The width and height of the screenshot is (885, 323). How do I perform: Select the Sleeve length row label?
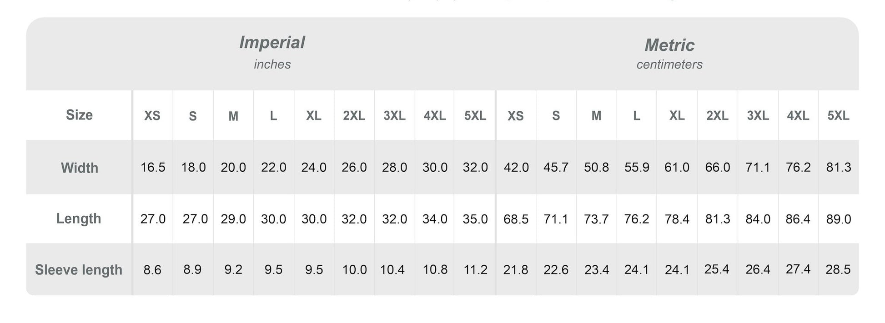(x=79, y=270)
